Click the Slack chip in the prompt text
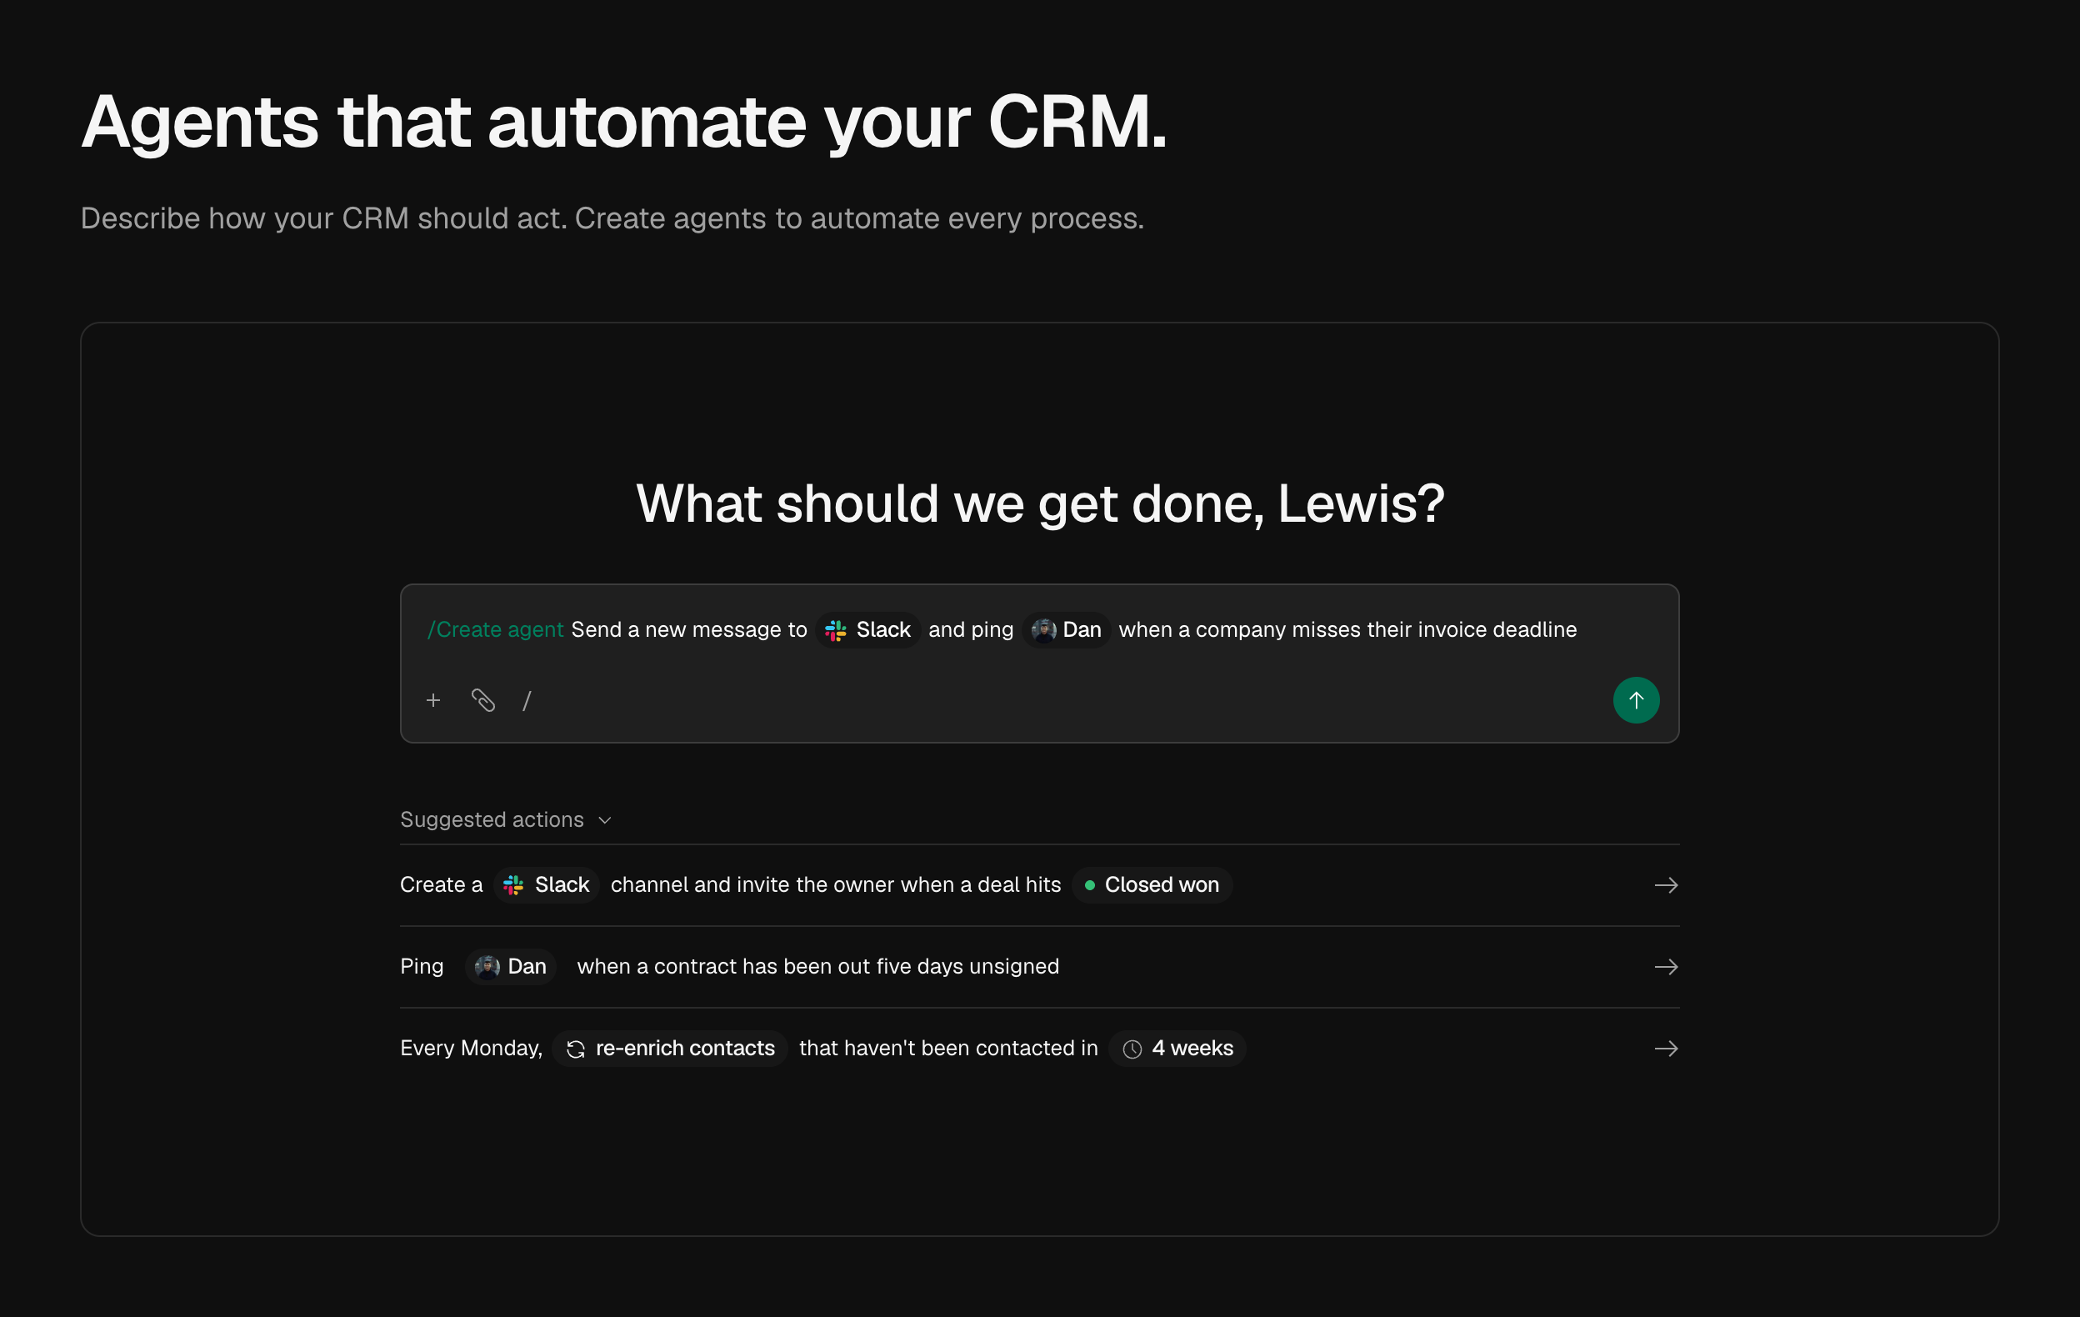 867,630
